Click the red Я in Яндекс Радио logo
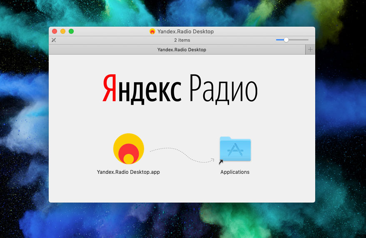The image size is (366, 238). tap(109, 88)
